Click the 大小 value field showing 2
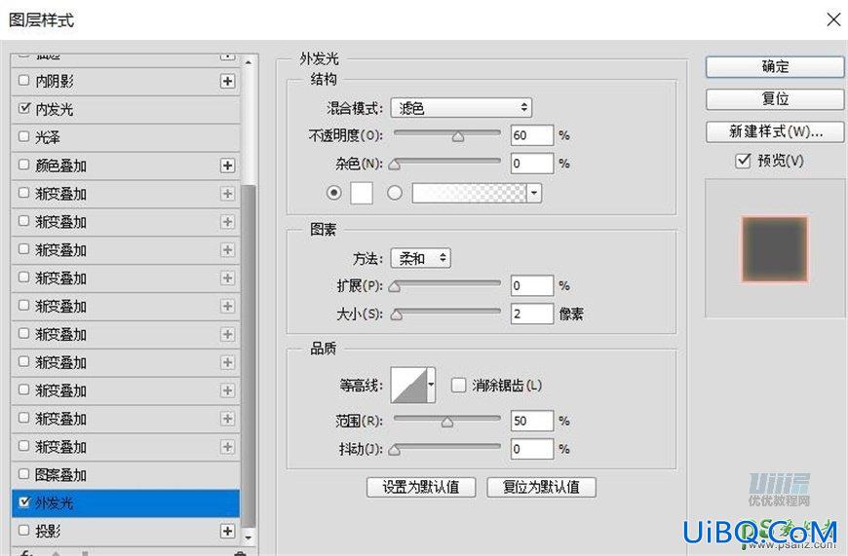 click(x=532, y=314)
